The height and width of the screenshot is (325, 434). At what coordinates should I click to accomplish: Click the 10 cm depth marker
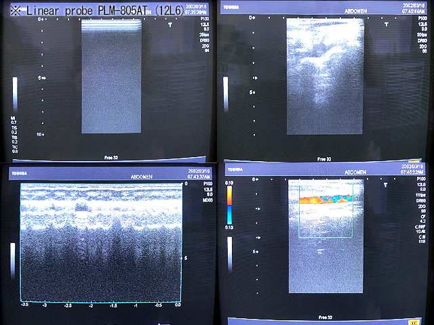coord(41,134)
